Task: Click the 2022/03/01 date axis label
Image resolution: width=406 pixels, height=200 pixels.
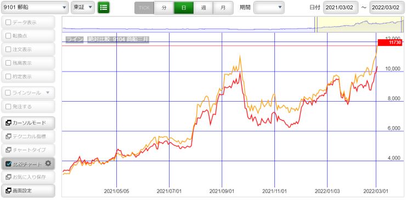Action: [376, 191]
